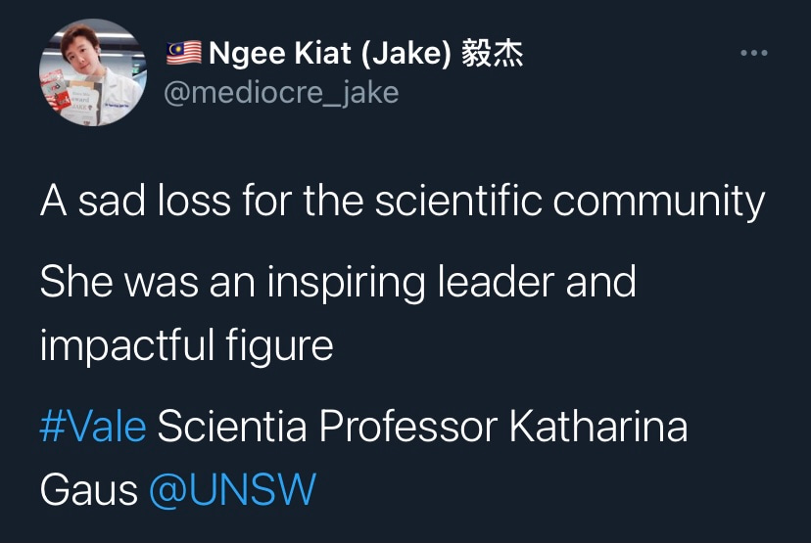Screen dimensions: 811x543
Task: Click the Malaysian flag emoji beside the name
Action: (183, 54)
